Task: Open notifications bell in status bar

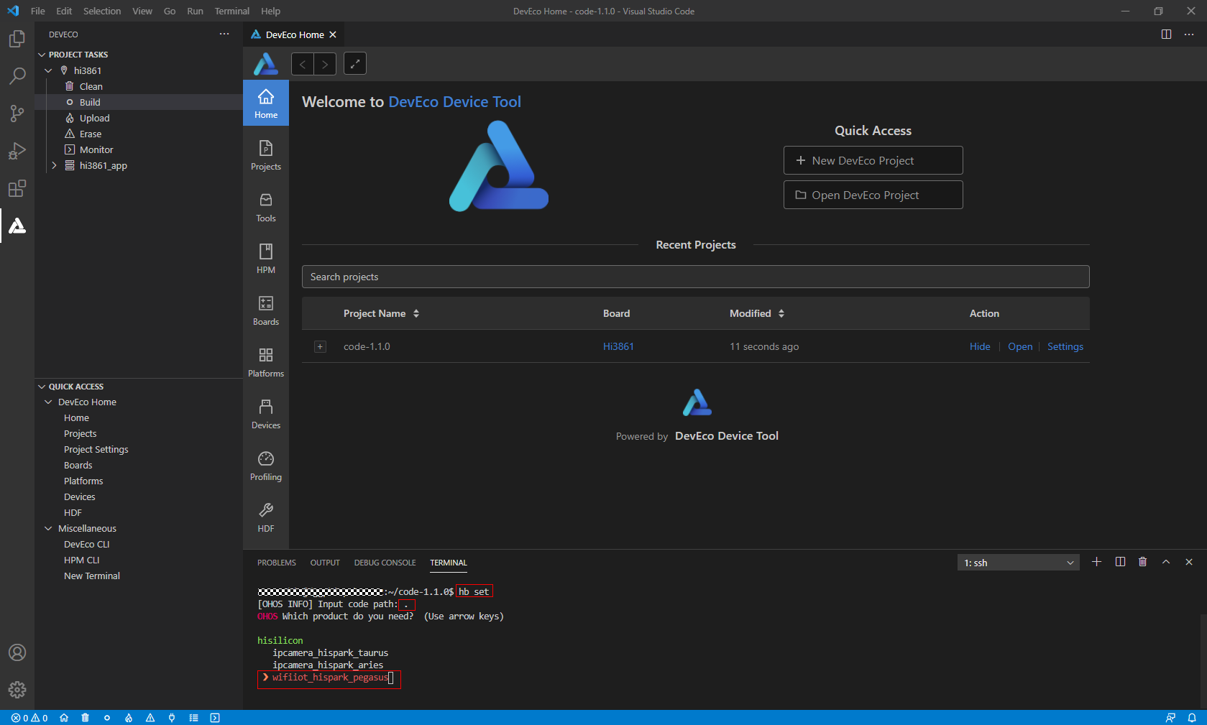Action: [x=1192, y=718]
